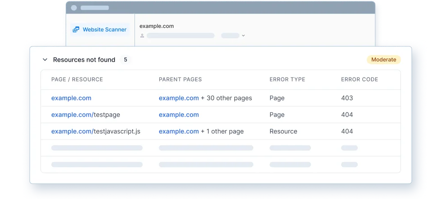Screen dimensions: 441x199
Task: Click the Resource error type cell
Action: pos(283,131)
